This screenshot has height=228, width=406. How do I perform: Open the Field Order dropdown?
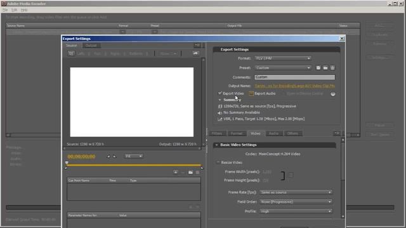pos(296,201)
